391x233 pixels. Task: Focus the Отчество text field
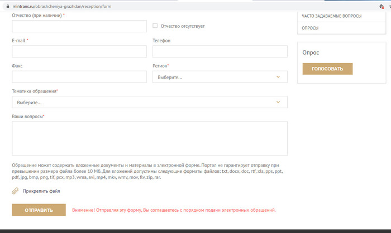(x=79, y=26)
